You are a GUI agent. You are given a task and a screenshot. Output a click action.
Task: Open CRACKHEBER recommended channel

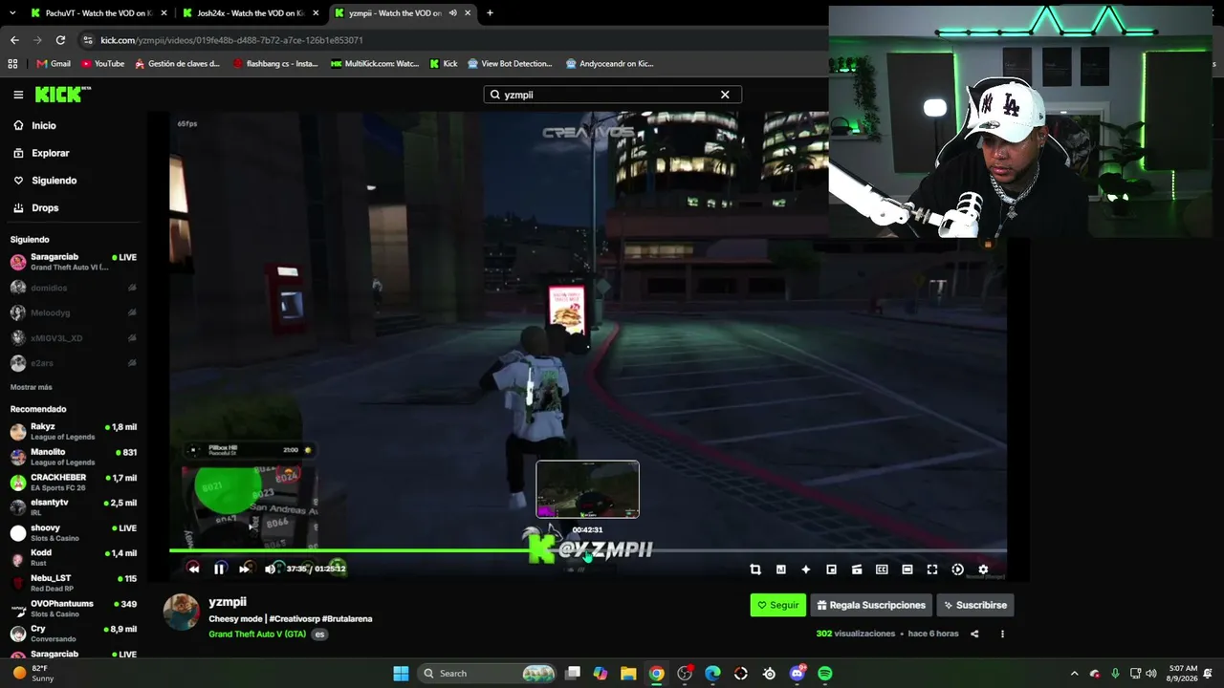[74, 482]
